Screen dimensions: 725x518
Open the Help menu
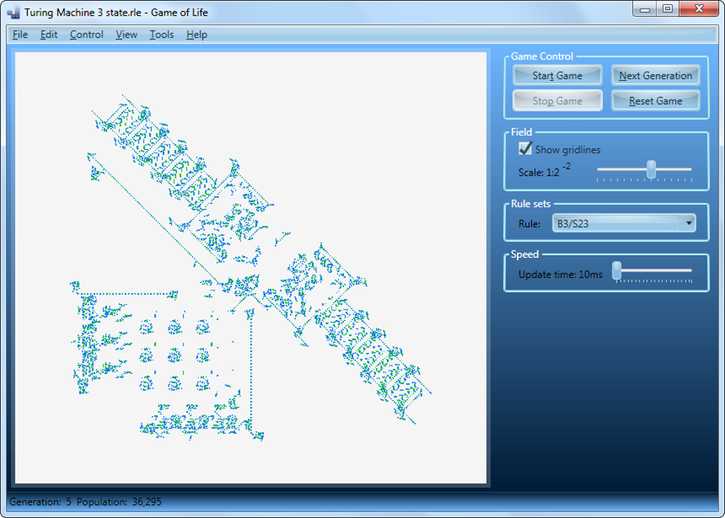pyautogui.click(x=196, y=35)
